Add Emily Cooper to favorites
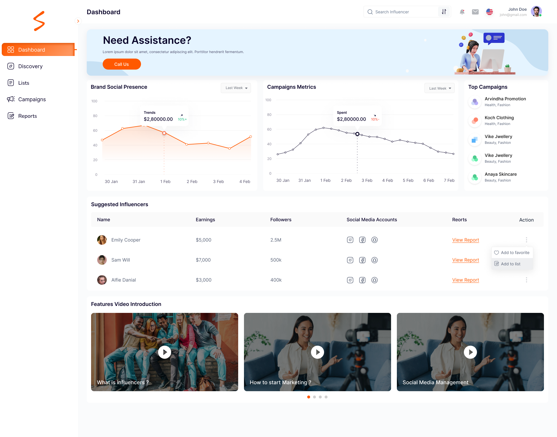The height and width of the screenshot is (437, 557). click(512, 252)
